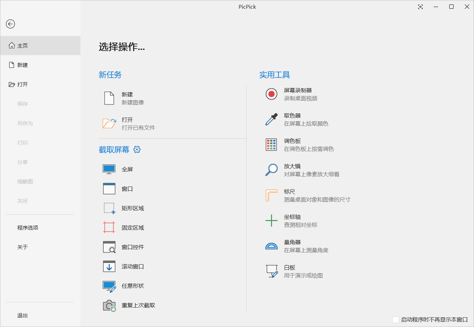Click the 任意形状 freehand capture icon
Viewport: 474px width, 327px height.
109,286
